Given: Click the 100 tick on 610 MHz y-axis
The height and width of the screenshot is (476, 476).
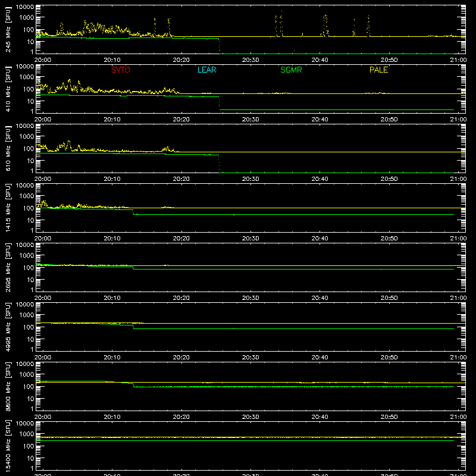Looking at the screenshot, I should 29,149.
